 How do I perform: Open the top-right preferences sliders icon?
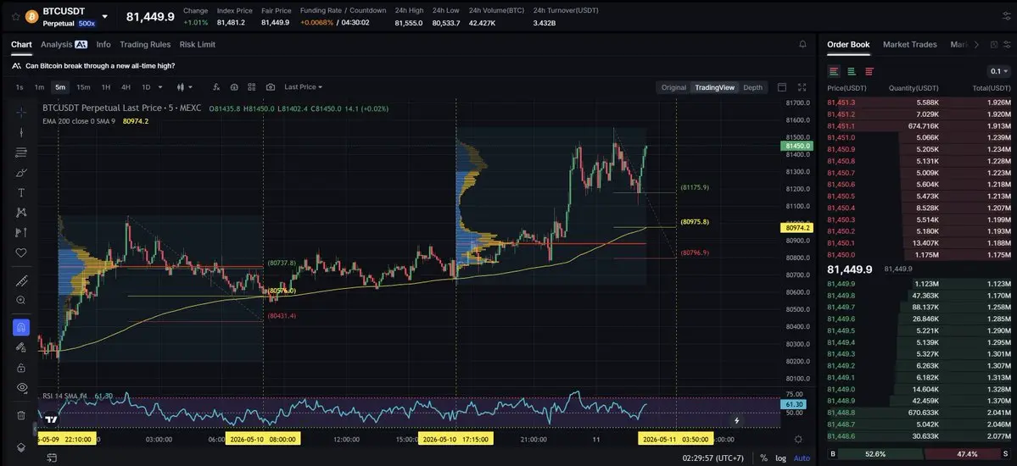1007,16
